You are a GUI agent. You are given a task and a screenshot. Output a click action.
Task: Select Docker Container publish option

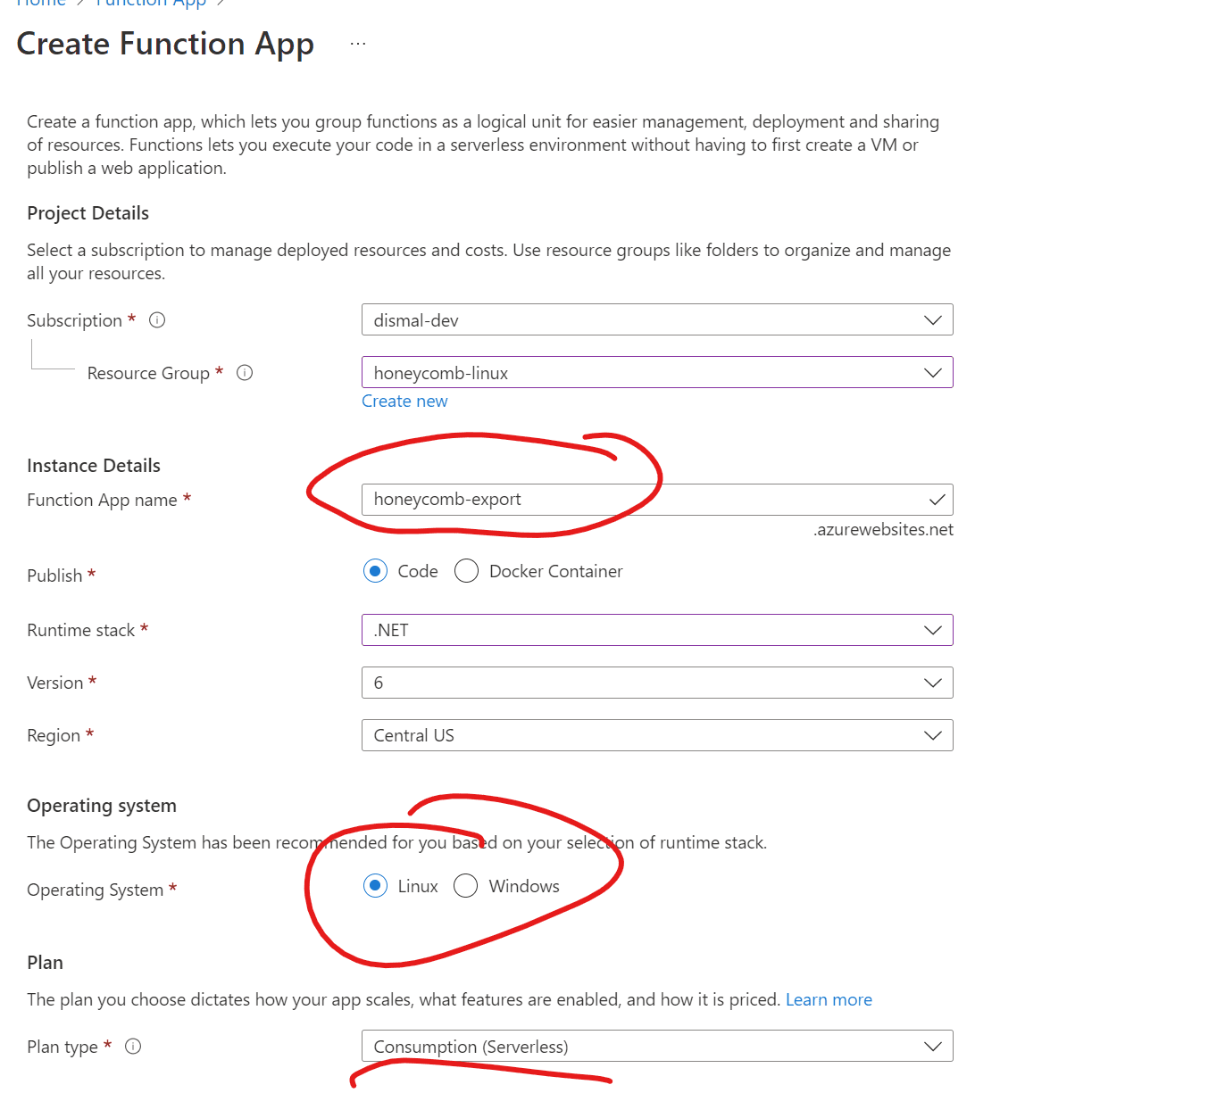click(x=466, y=571)
